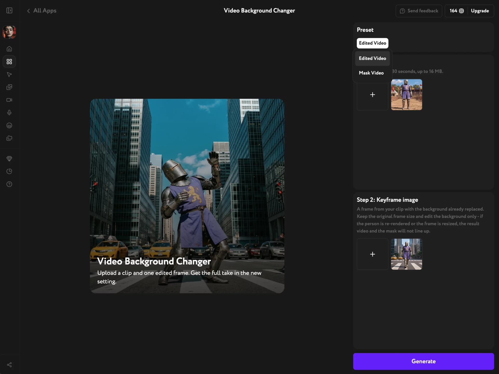Image resolution: width=499 pixels, height=374 pixels.
Task: Click the Send feedback button
Action: (x=419, y=11)
